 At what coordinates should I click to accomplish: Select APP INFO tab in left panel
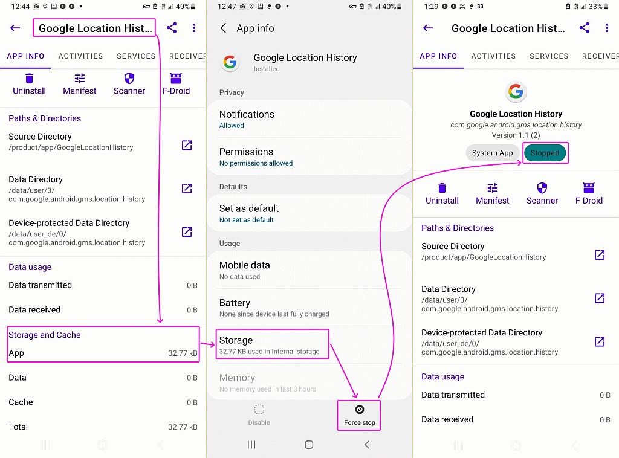[25, 56]
